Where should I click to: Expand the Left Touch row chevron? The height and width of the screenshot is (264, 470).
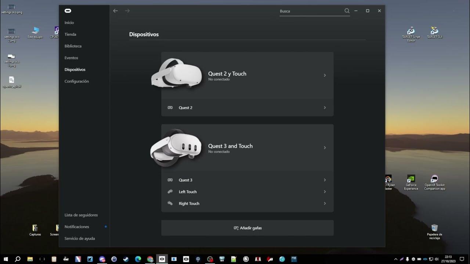325,192
